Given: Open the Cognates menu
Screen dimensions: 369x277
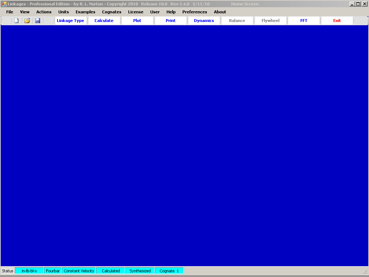Looking at the screenshot, I should pyautogui.click(x=112, y=12).
